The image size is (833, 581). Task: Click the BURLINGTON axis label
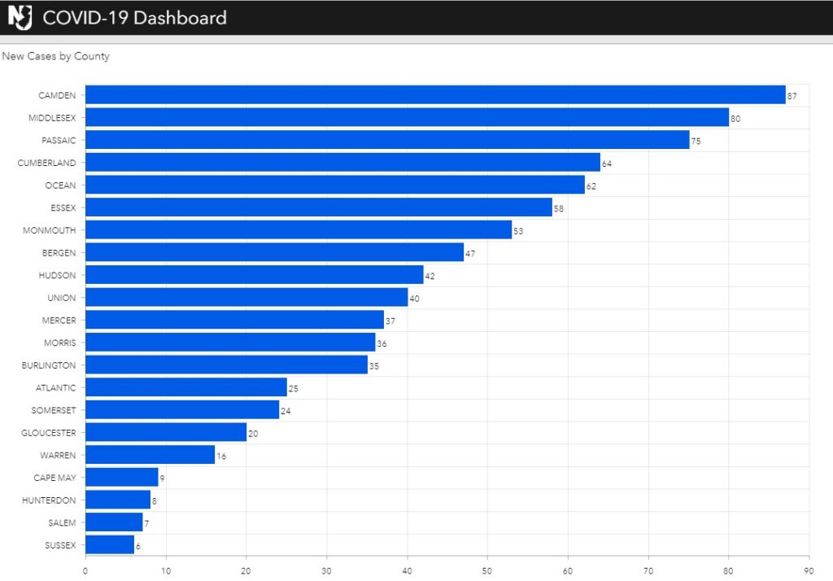[49, 365]
